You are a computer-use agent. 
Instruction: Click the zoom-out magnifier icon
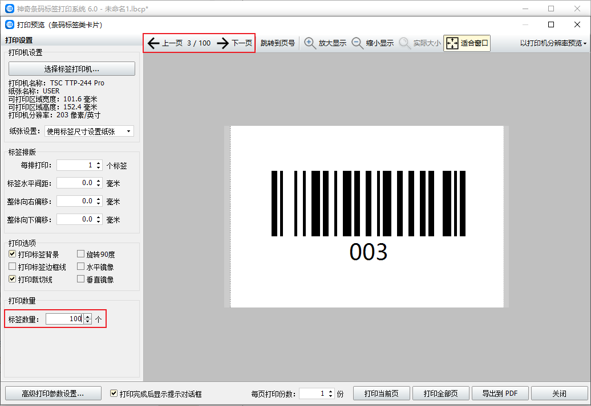point(357,43)
